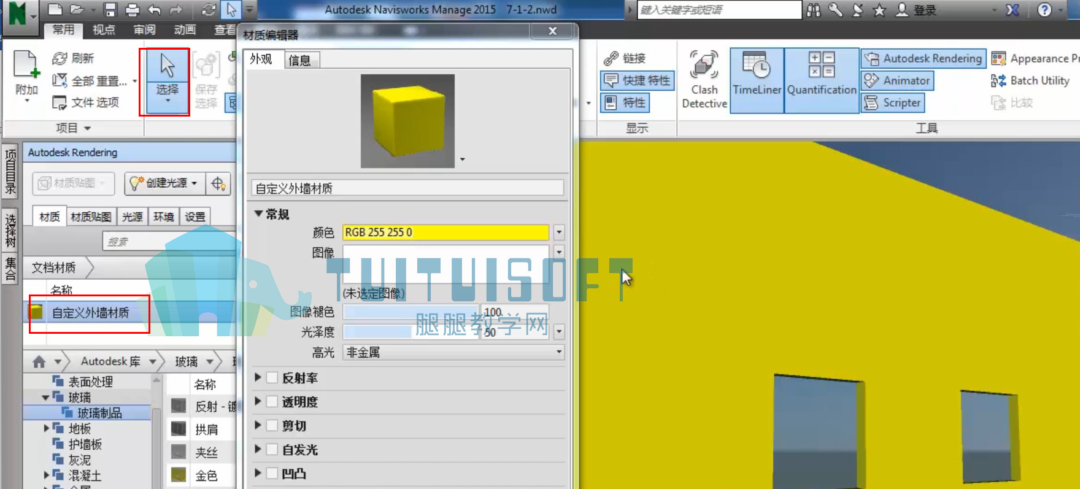The height and width of the screenshot is (489, 1080).
Task: Turn on the 自发光 checkbox
Action: point(272,450)
